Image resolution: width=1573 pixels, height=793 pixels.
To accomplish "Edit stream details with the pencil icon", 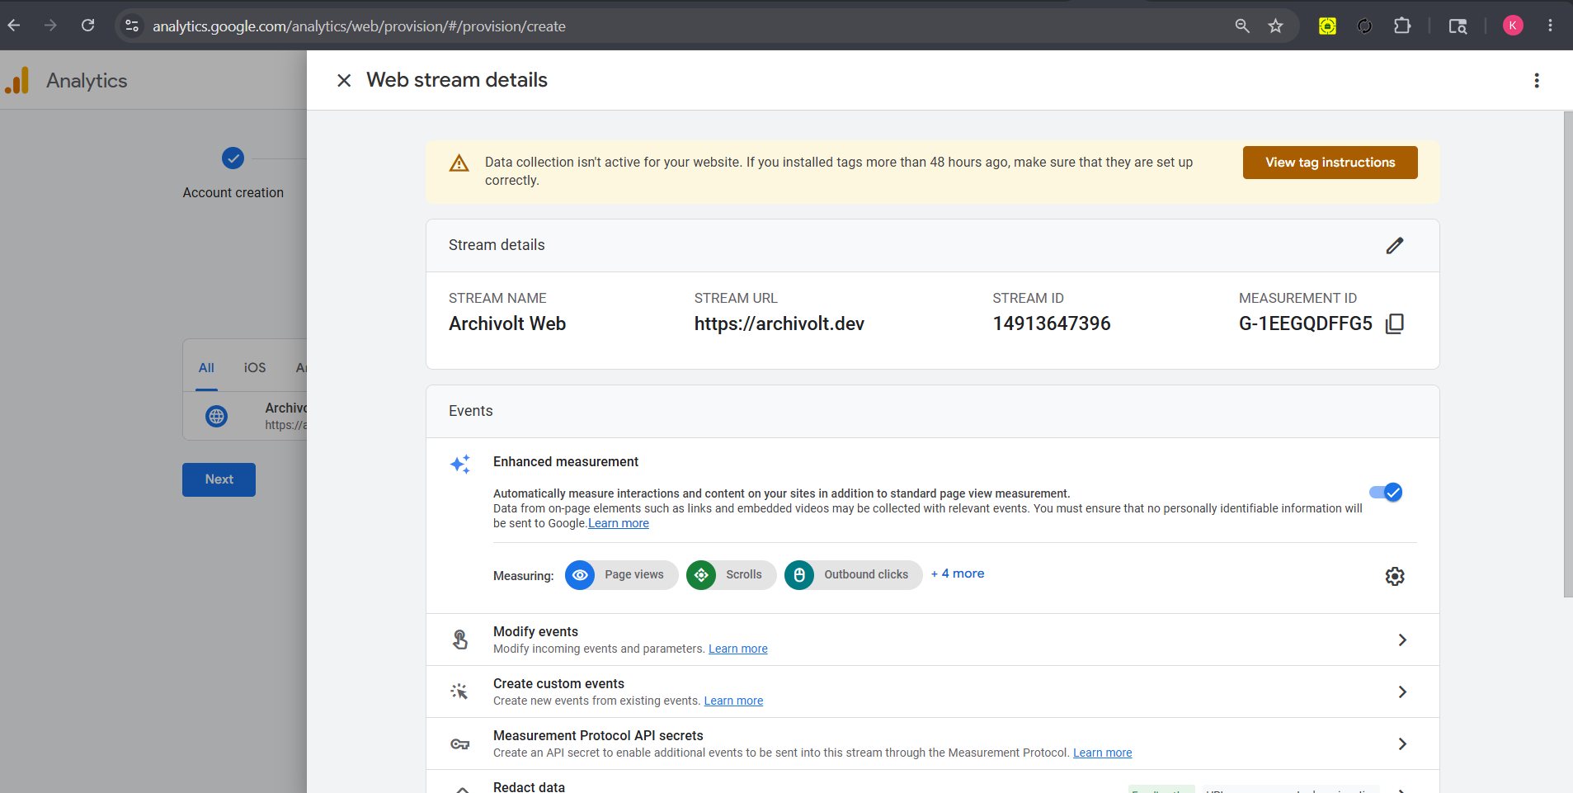I will click(1394, 245).
